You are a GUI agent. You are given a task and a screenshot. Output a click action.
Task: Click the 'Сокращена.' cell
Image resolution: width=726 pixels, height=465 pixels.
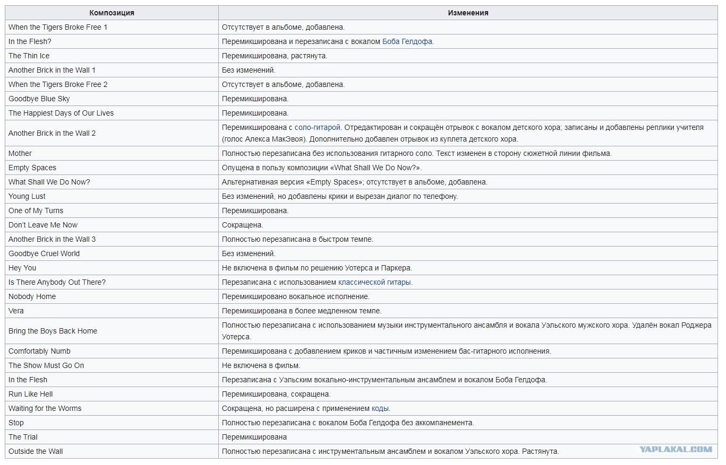point(468,225)
